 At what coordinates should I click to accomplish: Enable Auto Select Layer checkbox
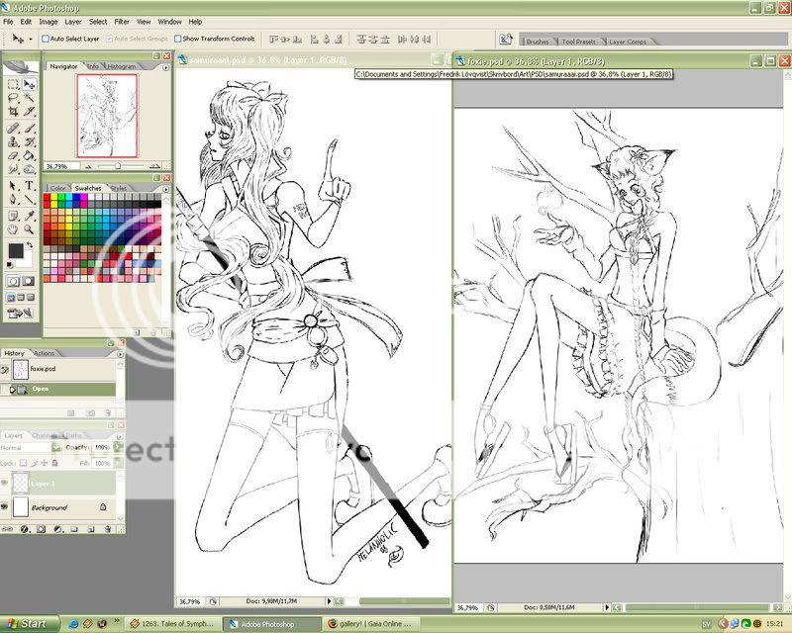(46, 39)
